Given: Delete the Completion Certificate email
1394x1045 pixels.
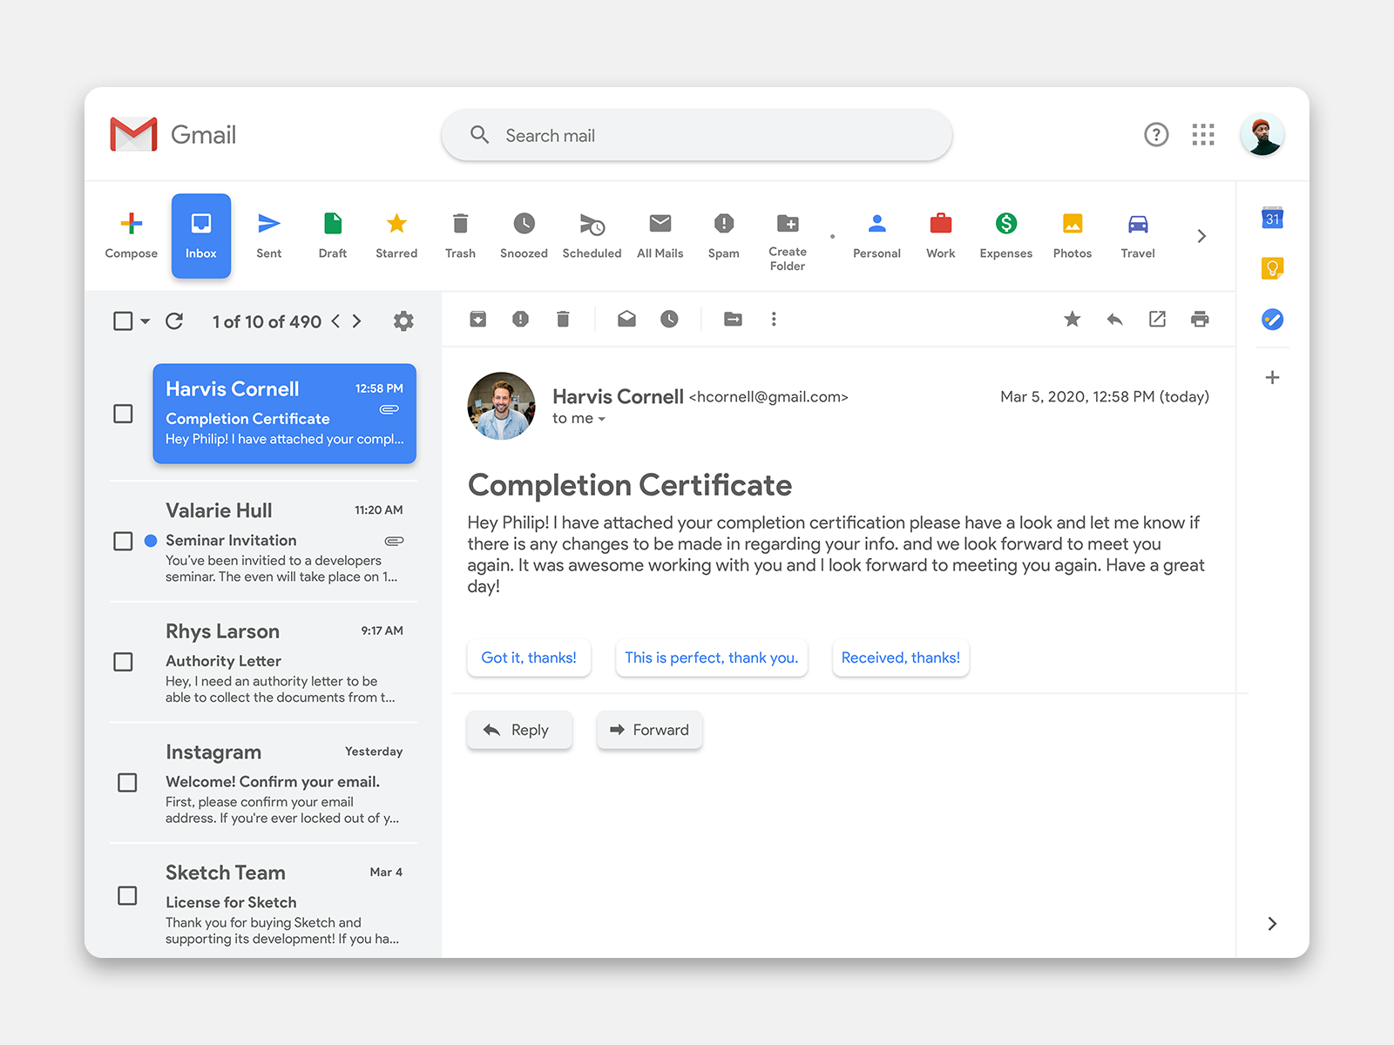Looking at the screenshot, I should (563, 319).
